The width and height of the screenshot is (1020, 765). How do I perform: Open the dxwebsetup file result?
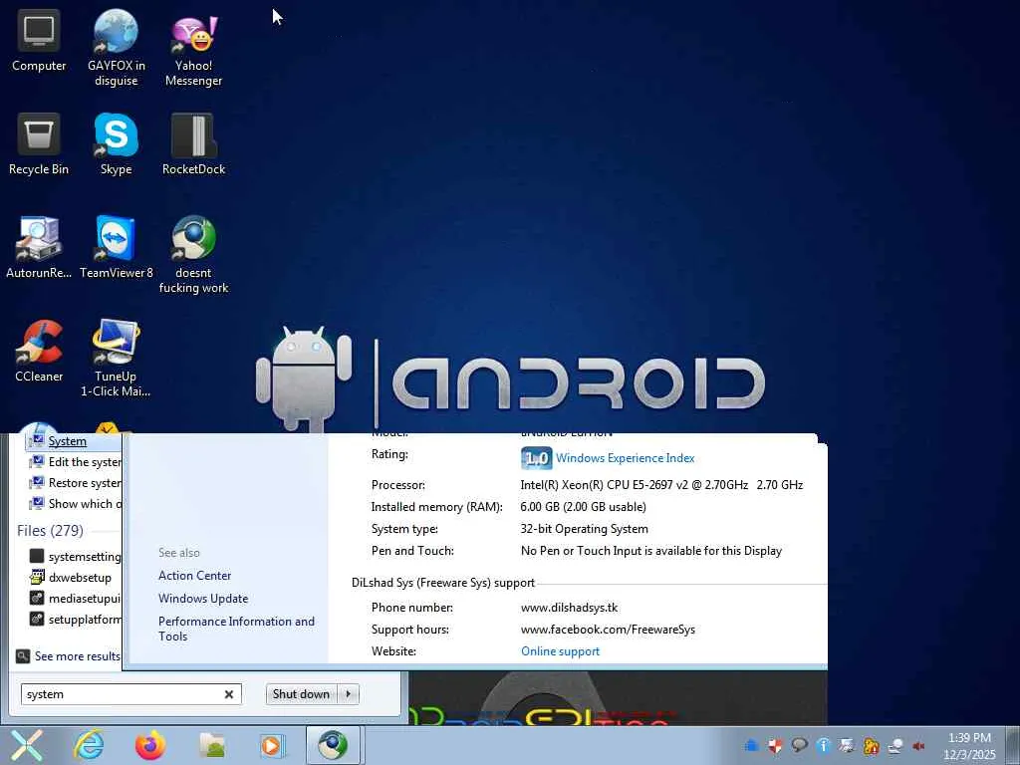pyautogui.click(x=71, y=577)
